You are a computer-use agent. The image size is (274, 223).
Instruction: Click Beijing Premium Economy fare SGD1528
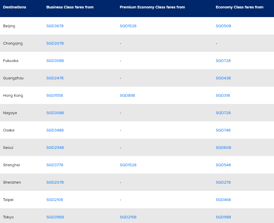click(128, 26)
